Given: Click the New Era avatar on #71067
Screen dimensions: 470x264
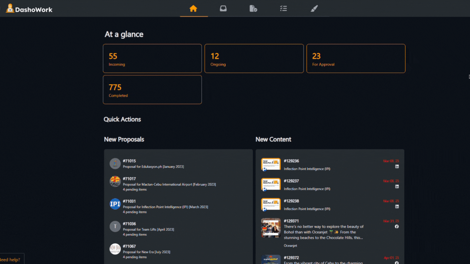Looking at the screenshot, I should click(x=115, y=249).
